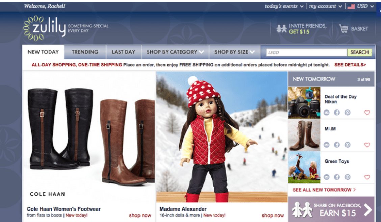Expand the today's events dropdown

pyautogui.click(x=284, y=6)
